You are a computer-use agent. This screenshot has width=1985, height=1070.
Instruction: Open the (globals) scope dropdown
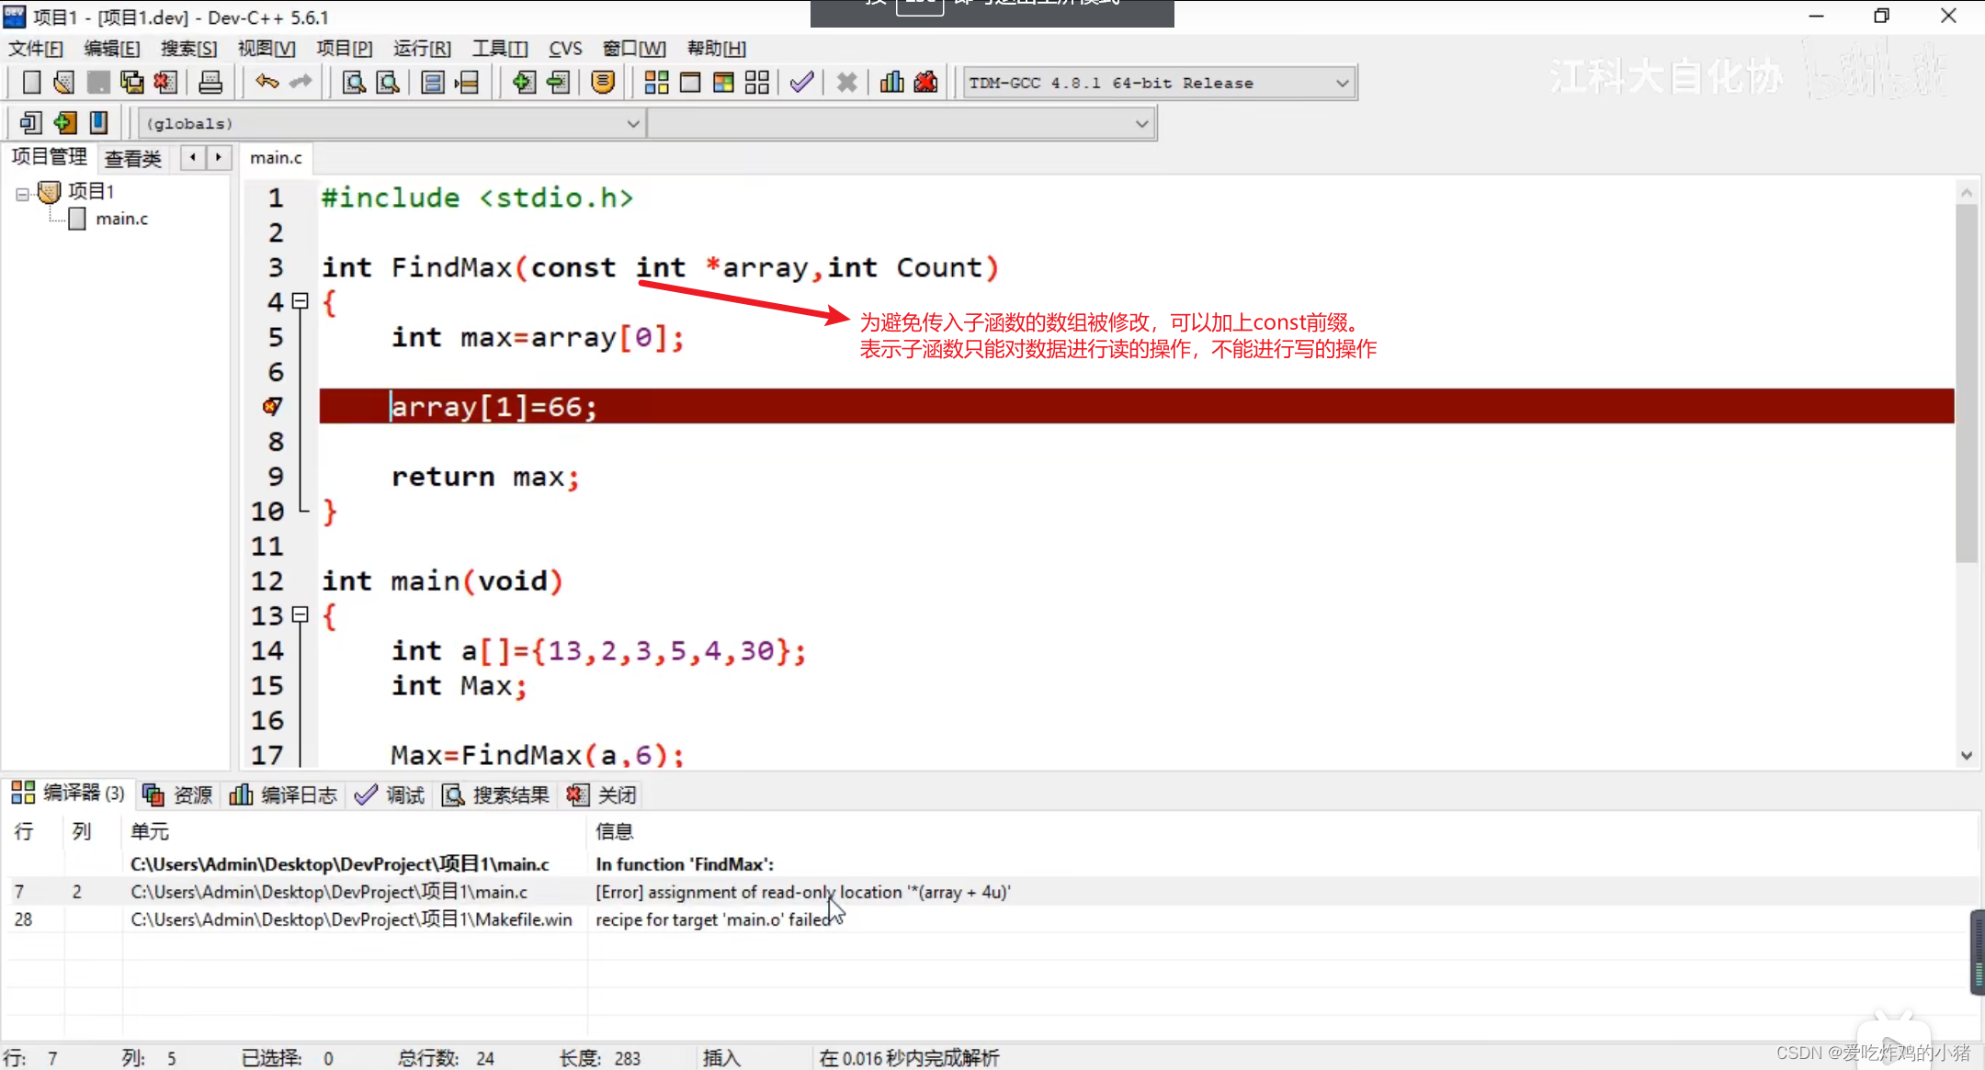[x=632, y=123]
